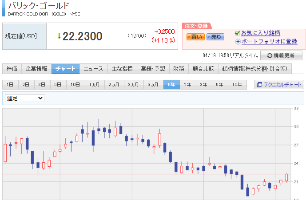Select the 3日 chart range

click(x=42, y=85)
